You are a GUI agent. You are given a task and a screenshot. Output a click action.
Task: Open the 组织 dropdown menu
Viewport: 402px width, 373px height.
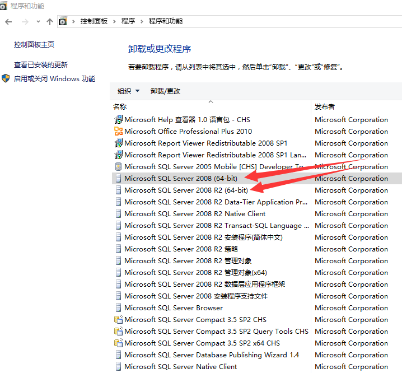pos(128,91)
